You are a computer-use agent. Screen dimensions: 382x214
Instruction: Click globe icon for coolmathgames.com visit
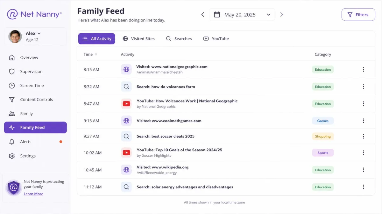[126, 121]
